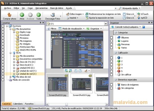This screenshot has height=111, width=154.
Task: Check the Lugares category checkbox
Action: point(111,41)
